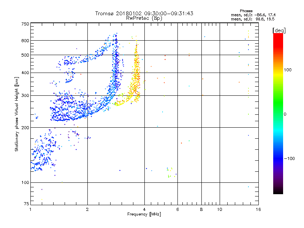Viewport: 304px width, 228px height.
Task: Click the '600' height tick label
Action: point(25,41)
